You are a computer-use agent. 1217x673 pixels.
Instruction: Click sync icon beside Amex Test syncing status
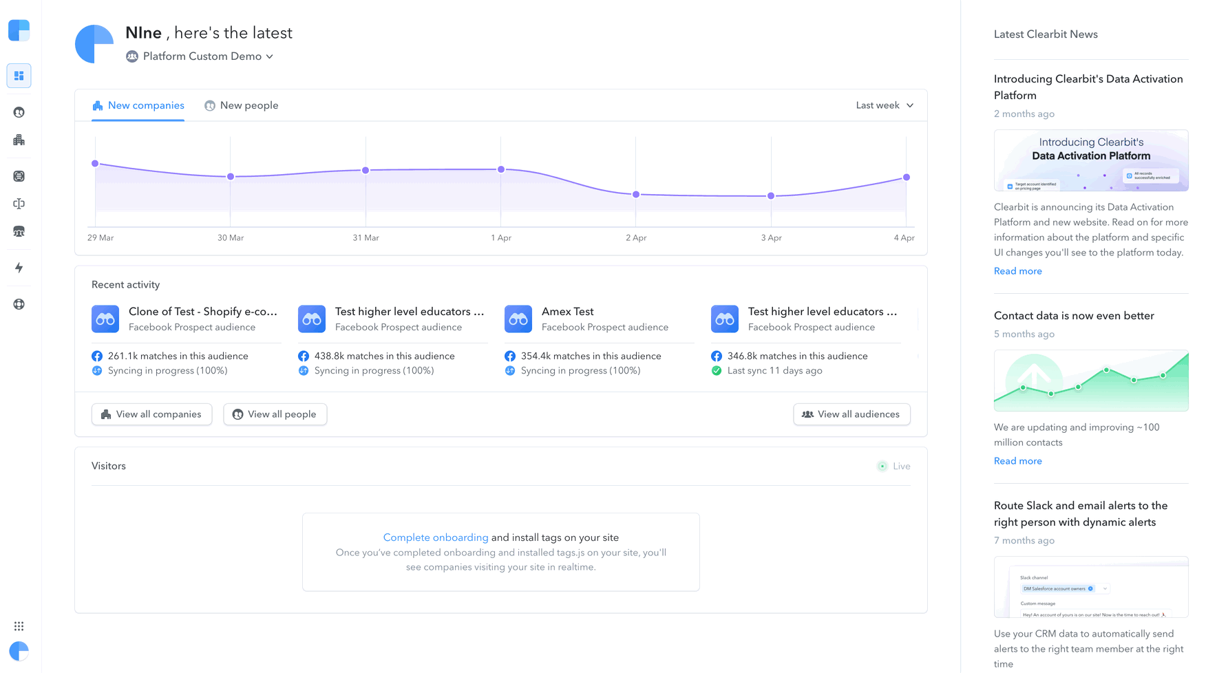click(510, 371)
